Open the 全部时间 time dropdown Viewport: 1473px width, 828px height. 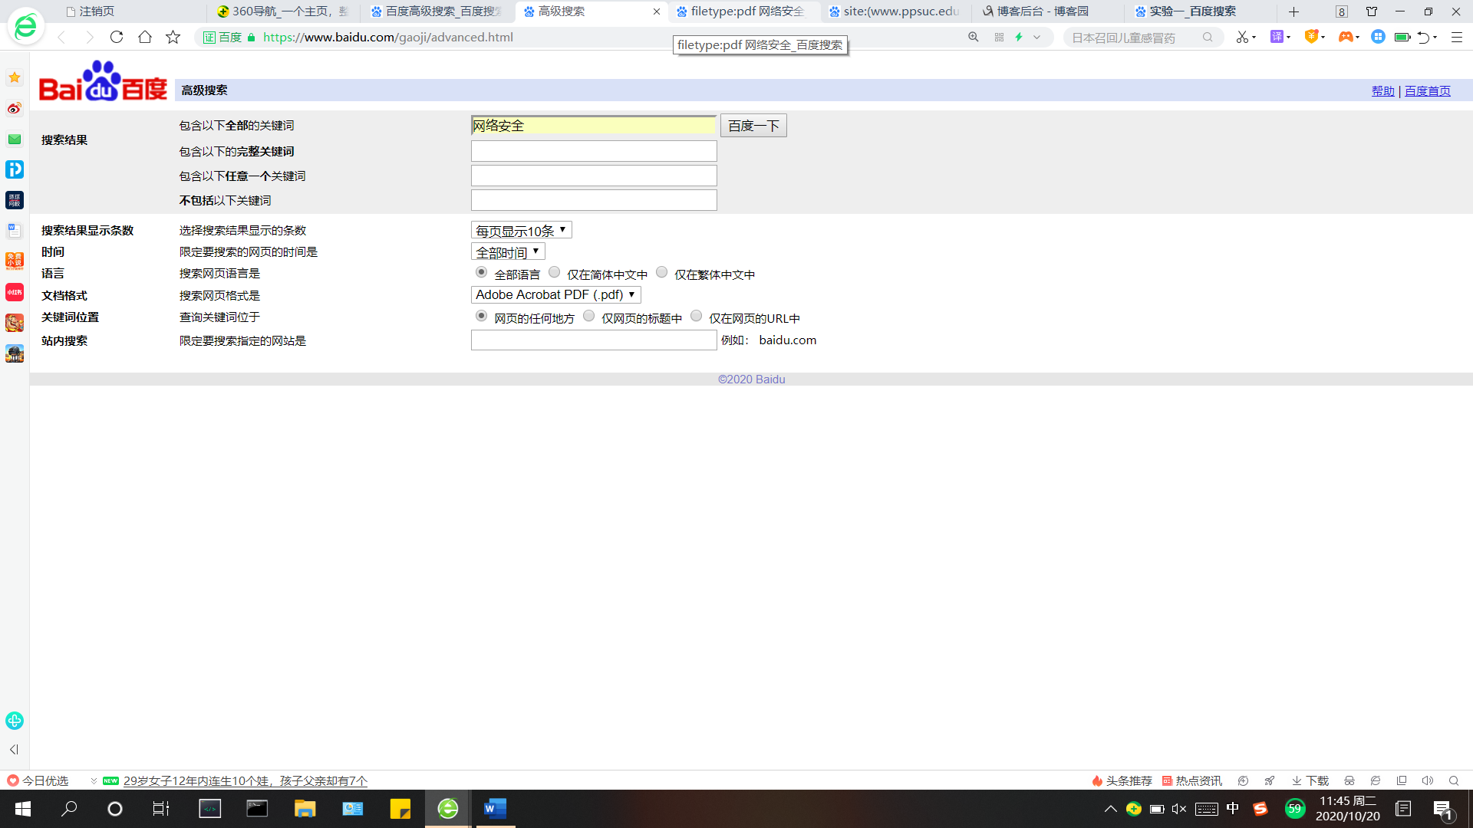click(x=507, y=252)
